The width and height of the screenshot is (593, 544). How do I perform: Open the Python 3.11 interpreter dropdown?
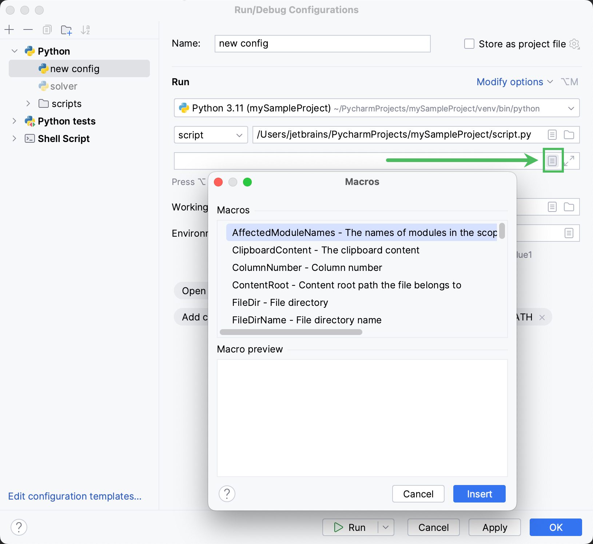click(571, 108)
